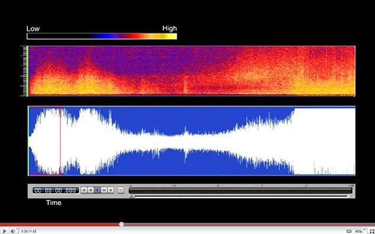
Task: Click the rewind button in the audio transport
Action: click(84, 190)
